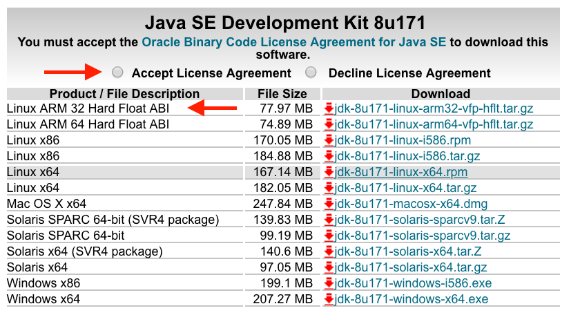Select the Decline License Agreement radio button
This screenshot has height=315, width=571.
311,73
